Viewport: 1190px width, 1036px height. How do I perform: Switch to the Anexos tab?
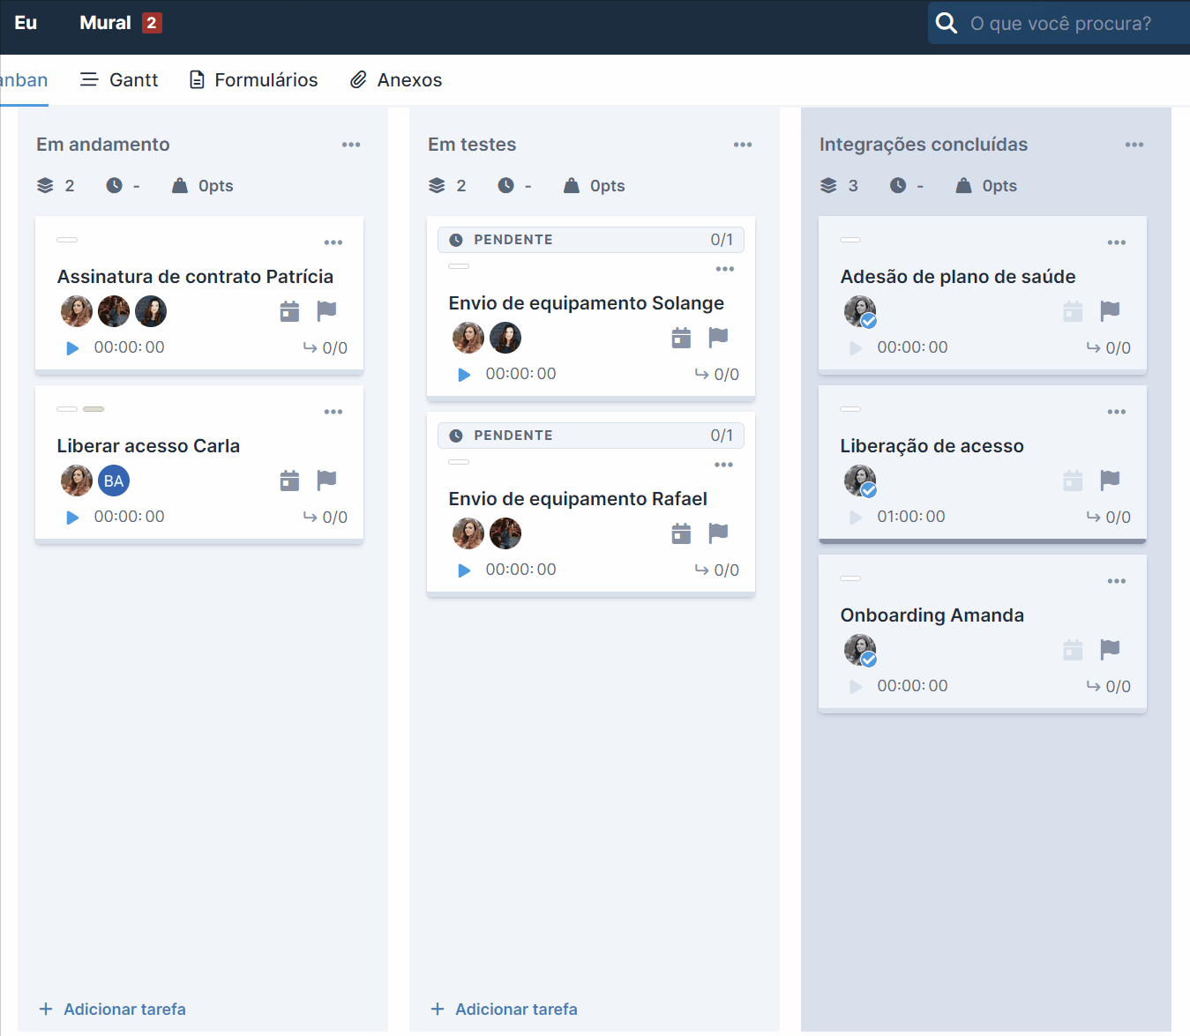(x=396, y=80)
